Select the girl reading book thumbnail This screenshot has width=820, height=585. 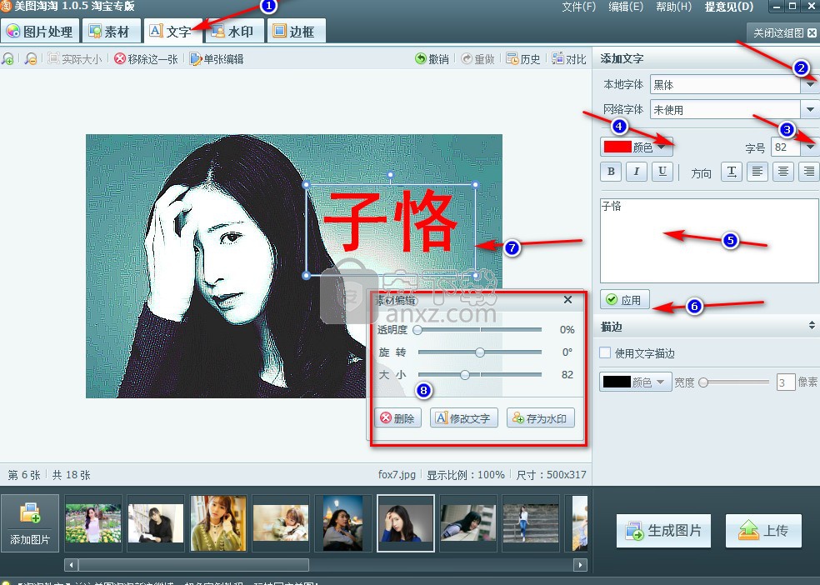(155, 523)
